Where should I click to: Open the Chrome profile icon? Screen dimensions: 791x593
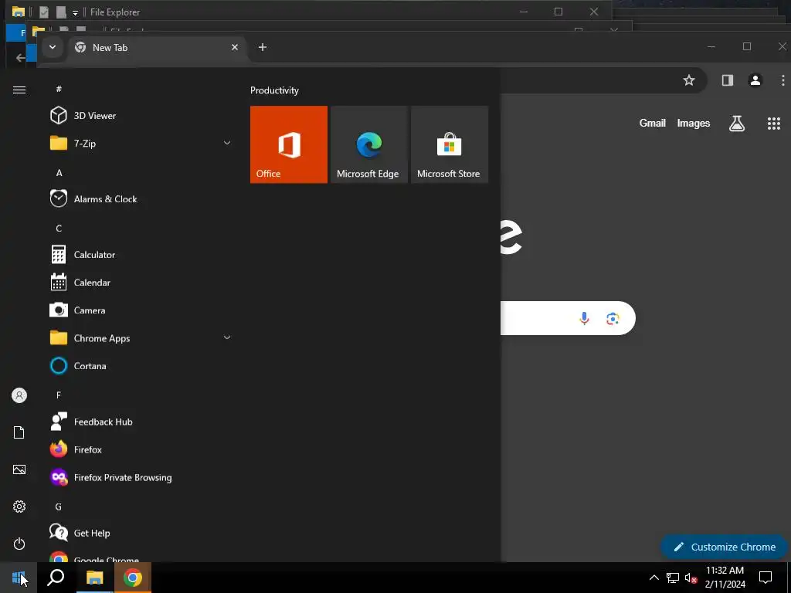755,80
